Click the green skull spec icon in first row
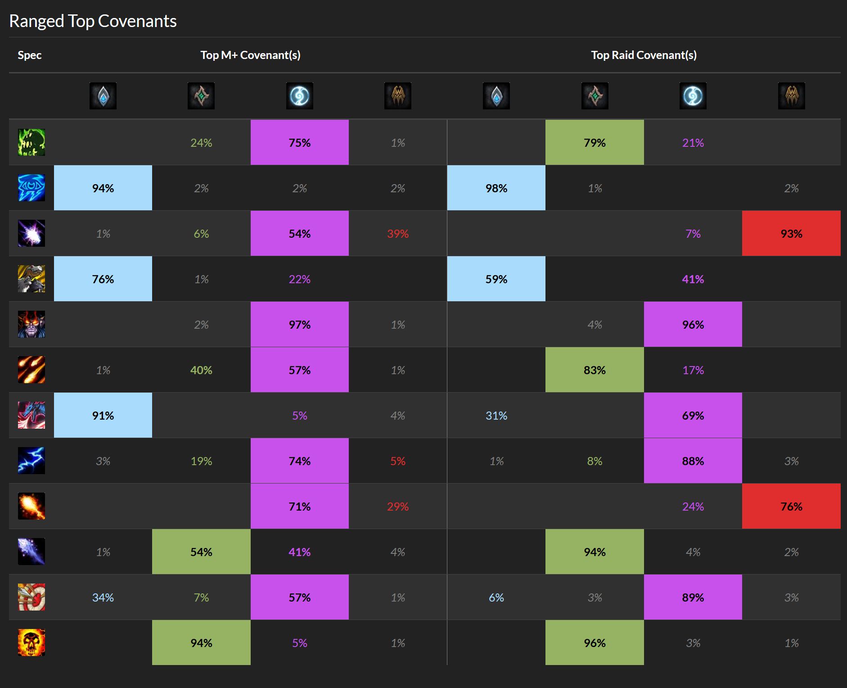 tap(32, 142)
